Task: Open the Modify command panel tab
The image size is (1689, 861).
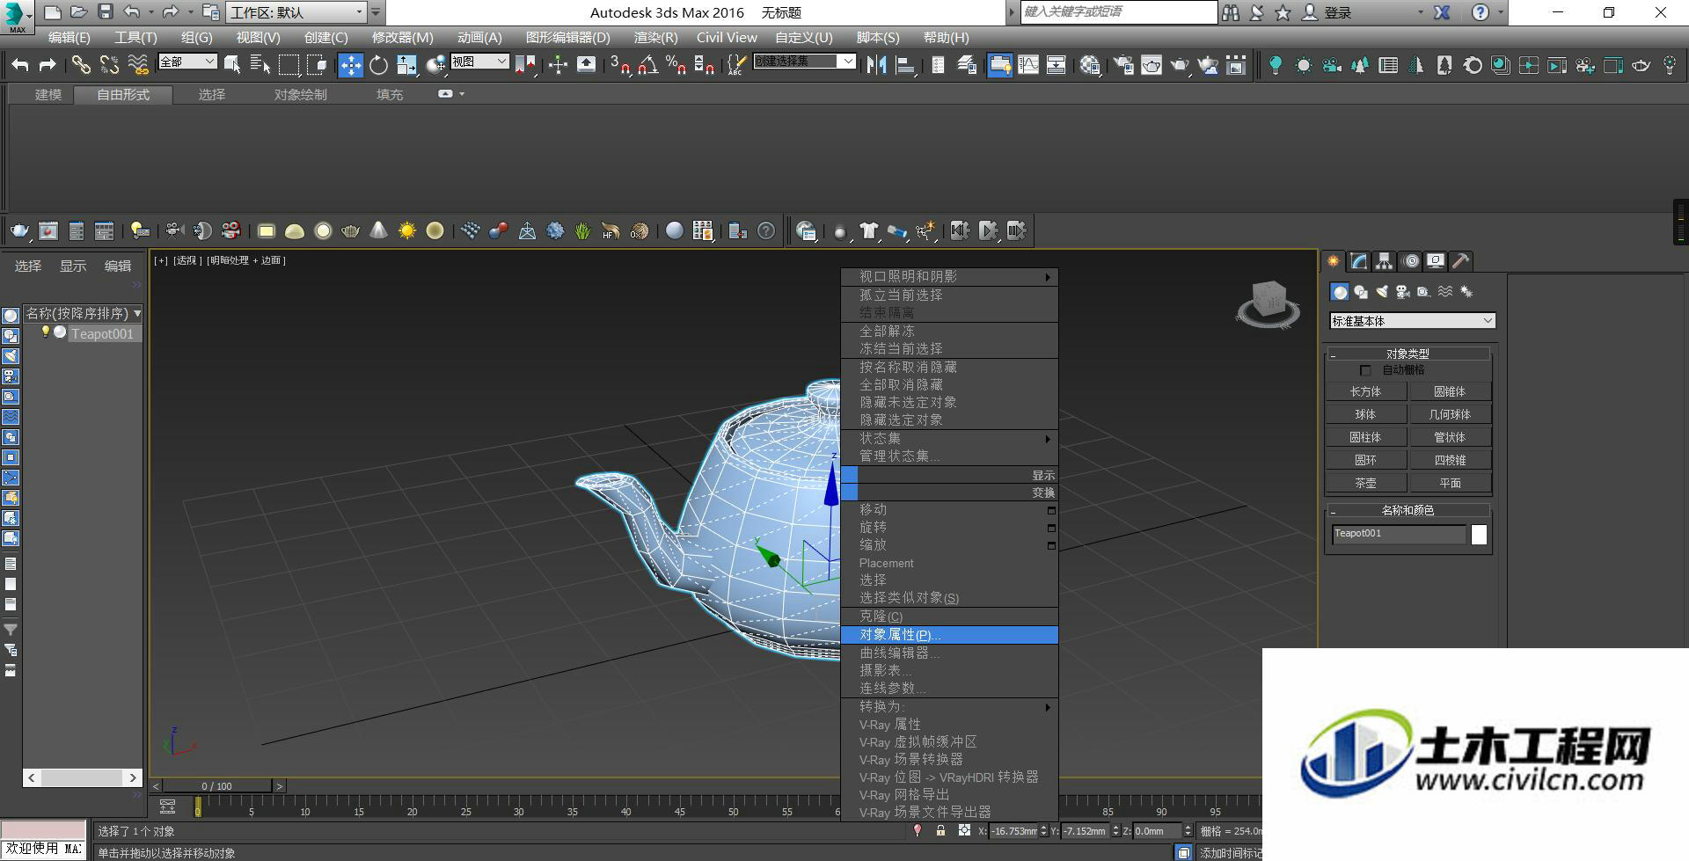Action: coord(1359,261)
